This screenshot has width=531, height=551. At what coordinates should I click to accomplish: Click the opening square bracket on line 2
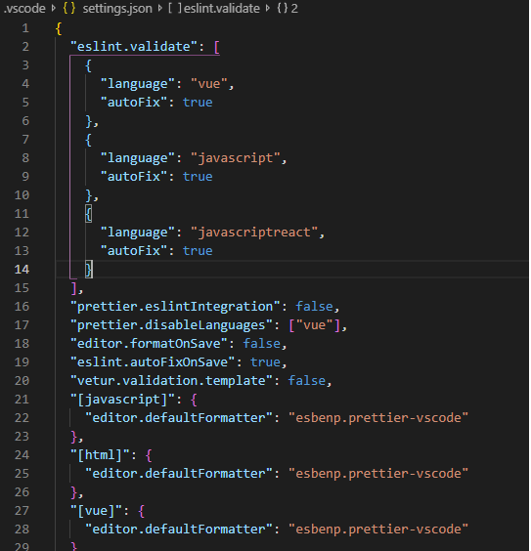click(x=217, y=47)
